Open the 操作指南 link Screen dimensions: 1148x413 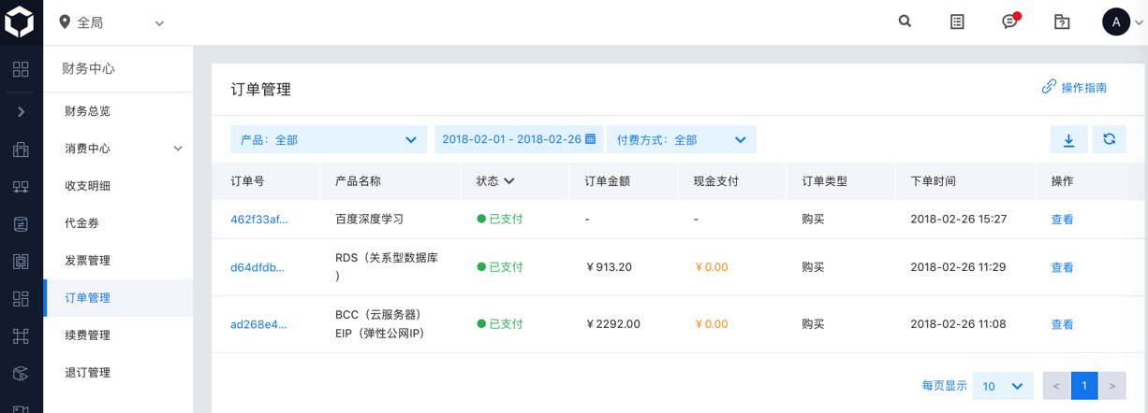click(x=1074, y=88)
